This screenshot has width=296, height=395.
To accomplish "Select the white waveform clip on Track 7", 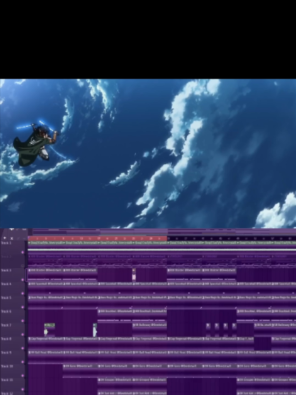I will pos(95,330).
